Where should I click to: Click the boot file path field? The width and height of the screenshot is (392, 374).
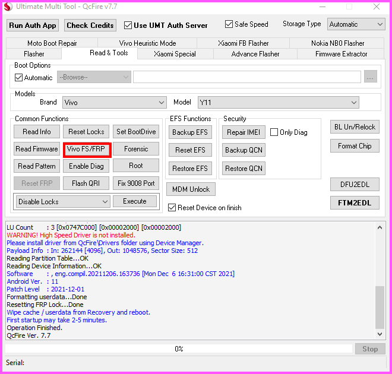pyautogui.click(x=247, y=77)
